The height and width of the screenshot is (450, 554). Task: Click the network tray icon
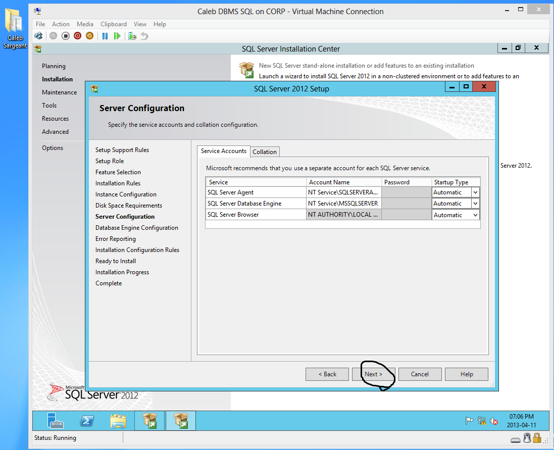click(482, 421)
